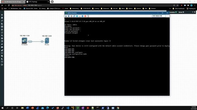
Task: Expand the Vmware bookmarks folder
Action: pos(152,9)
